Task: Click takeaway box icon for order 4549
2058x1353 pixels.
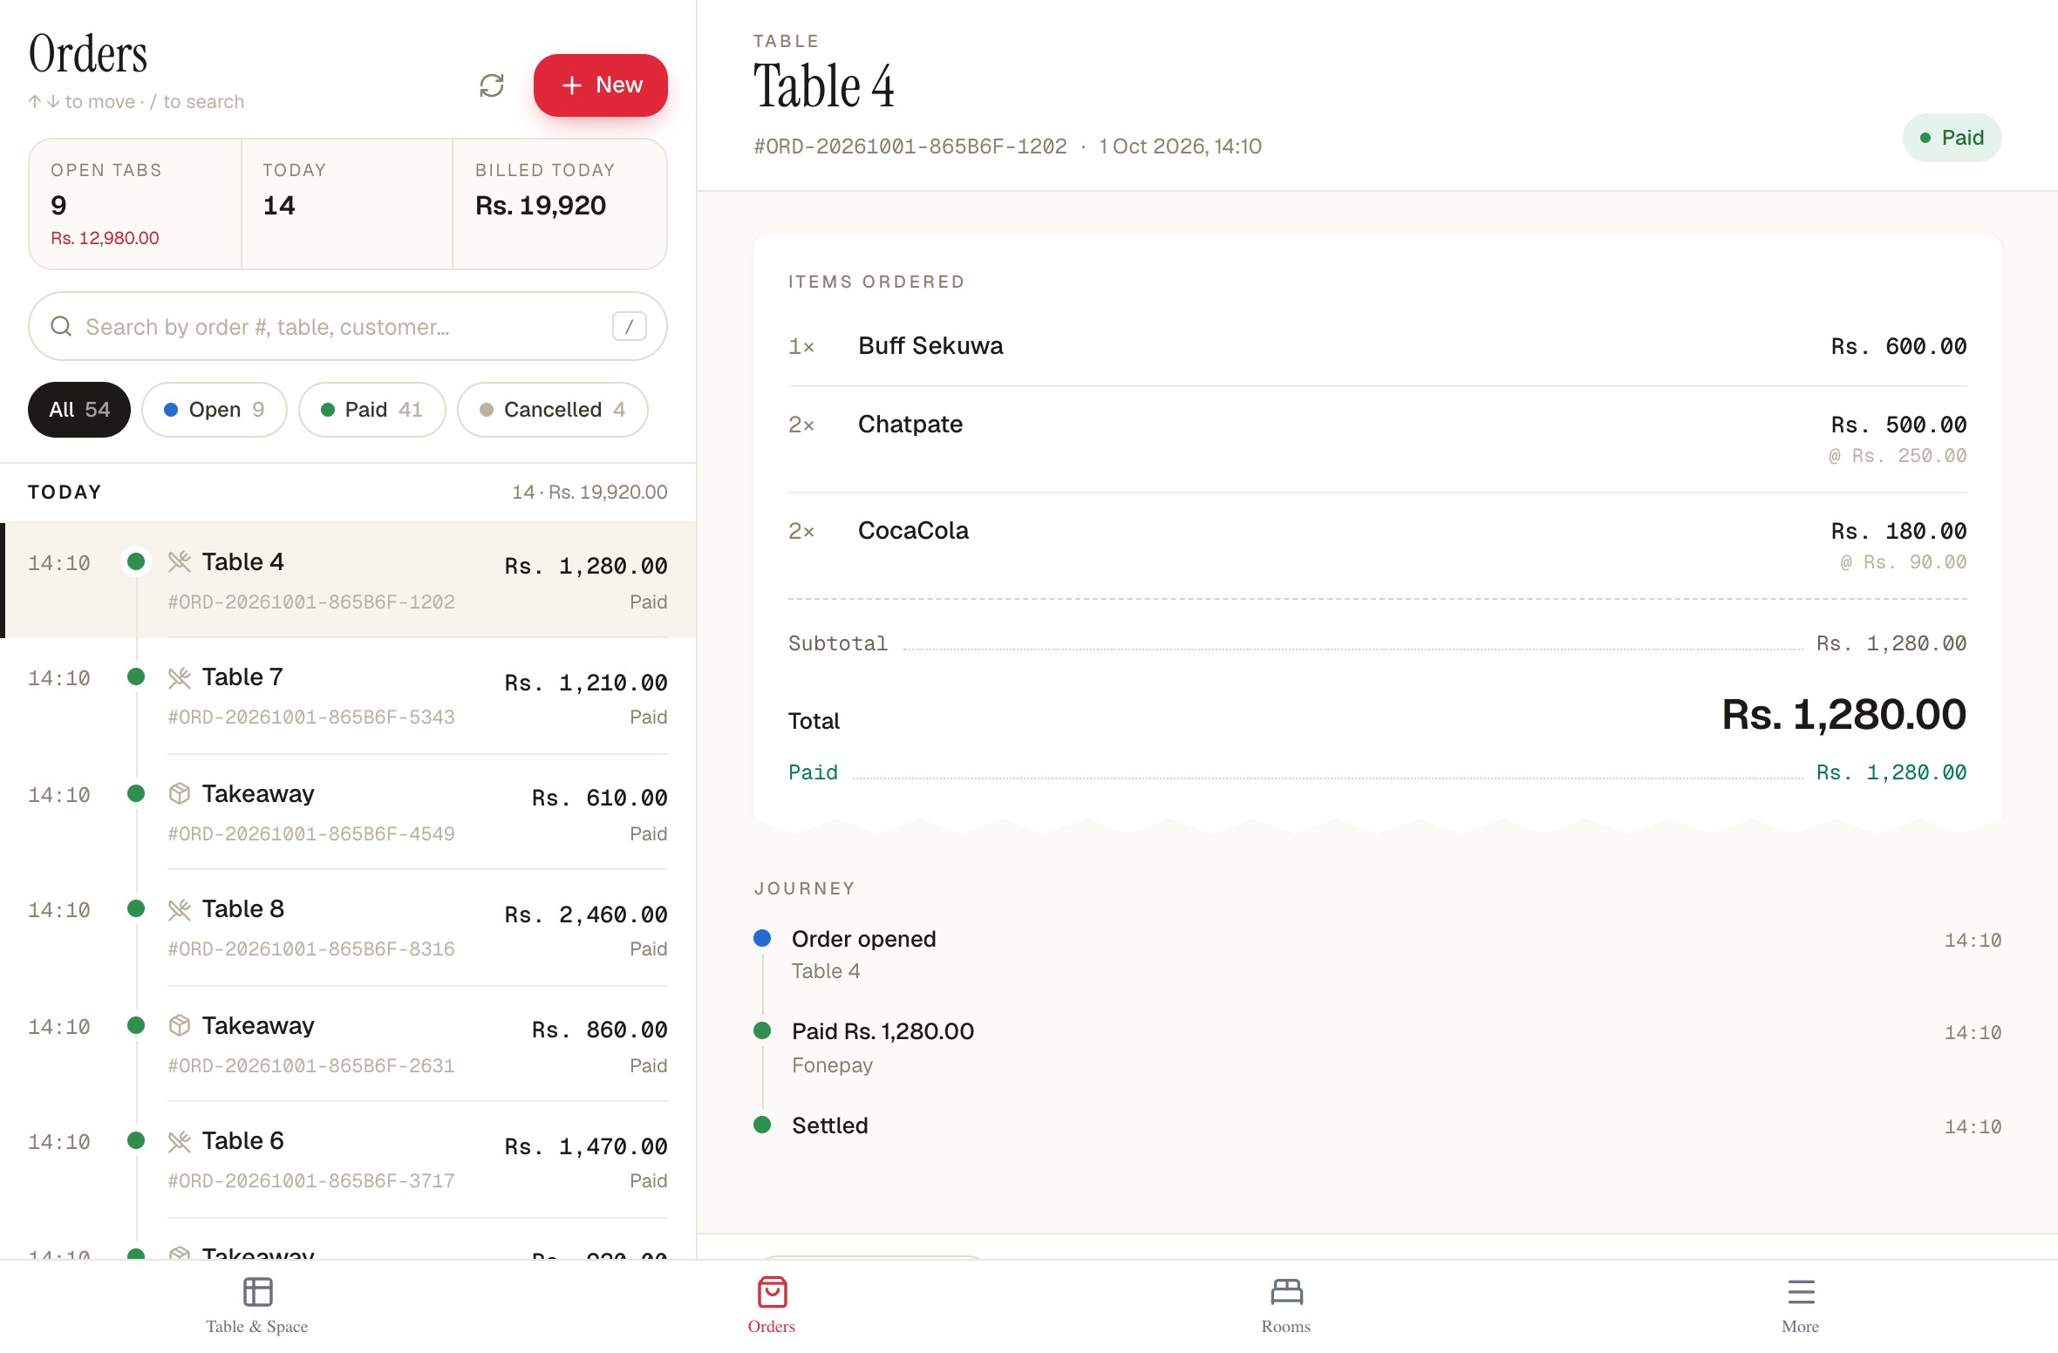Action: [x=180, y=793]
